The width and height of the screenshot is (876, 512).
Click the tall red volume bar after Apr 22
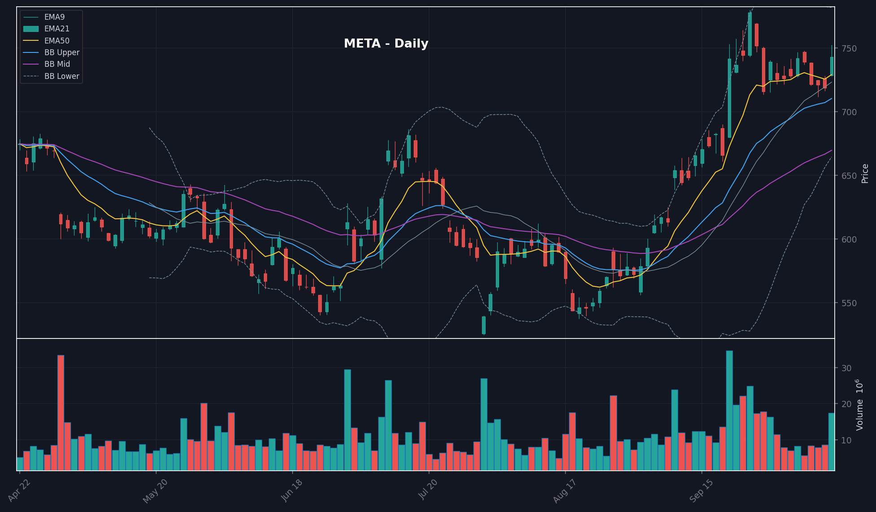click(x=61, y=413)
